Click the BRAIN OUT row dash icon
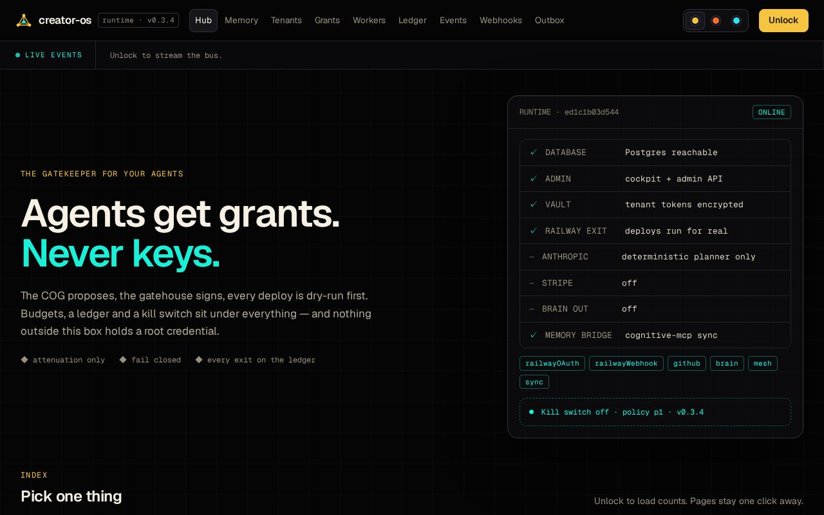824x515 pixels. click(532, 309)
